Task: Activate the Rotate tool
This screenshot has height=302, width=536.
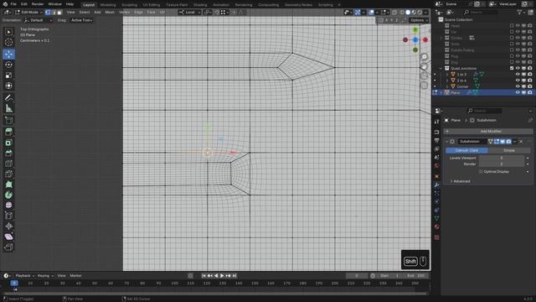Action: (8, 65)
